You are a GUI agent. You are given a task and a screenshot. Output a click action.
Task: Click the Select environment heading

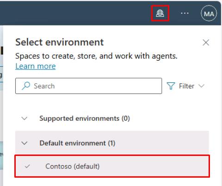(x=60, y=42)
